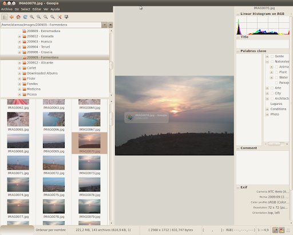Viewport: 293px width, 235px height.
Task: Click the arrow button beside the path dropdown
Action: [110, 25]
